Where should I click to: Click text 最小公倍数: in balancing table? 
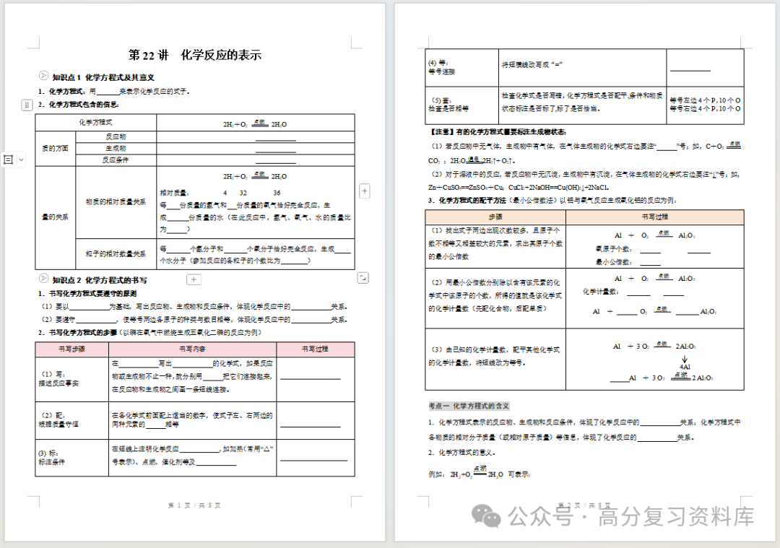[x=613, y=262]
